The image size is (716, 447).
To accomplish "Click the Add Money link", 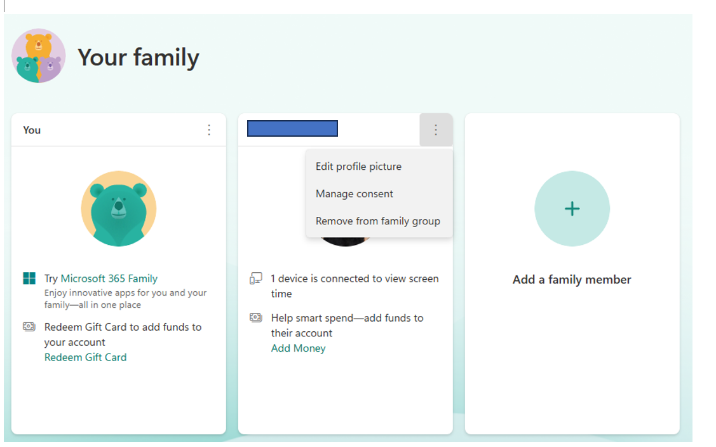I will (298, 348).
